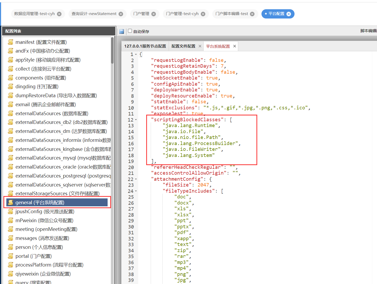Click the portal config scroll icon
Viewport: 377px width, 284px height.
(x=11, y=256)
